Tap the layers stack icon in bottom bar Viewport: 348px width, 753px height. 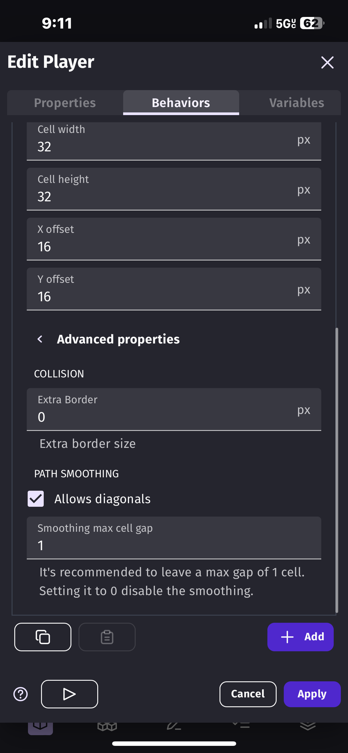tap(308, 726)
